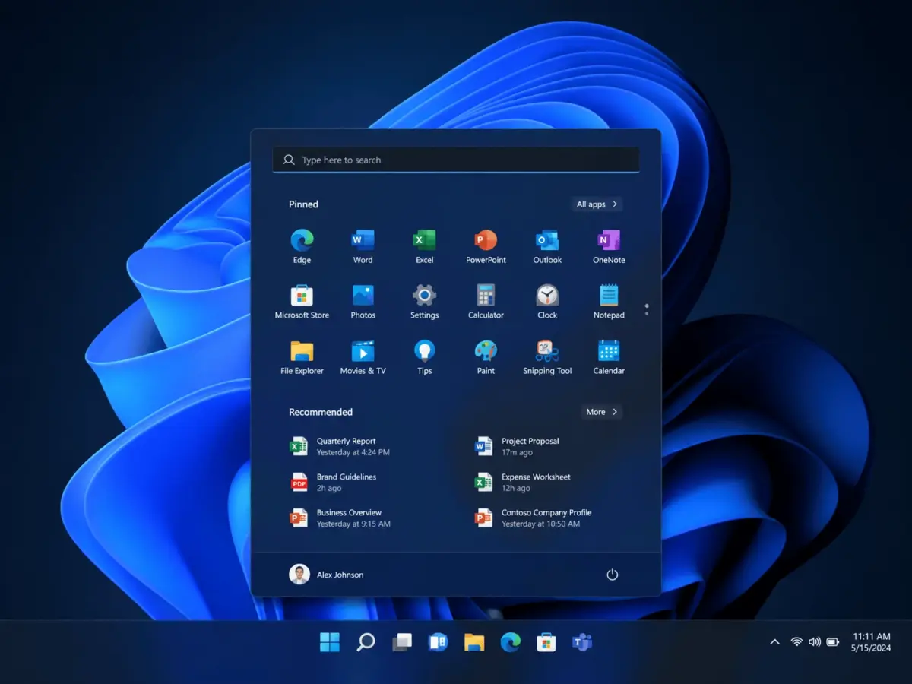Open the Wi-Fi network status icon
Screen dimensions: 912x684
click(796, 642)
